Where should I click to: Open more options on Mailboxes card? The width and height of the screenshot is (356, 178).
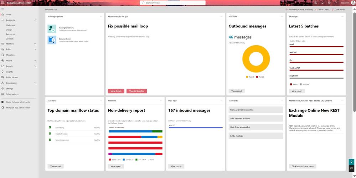[282, 101]
